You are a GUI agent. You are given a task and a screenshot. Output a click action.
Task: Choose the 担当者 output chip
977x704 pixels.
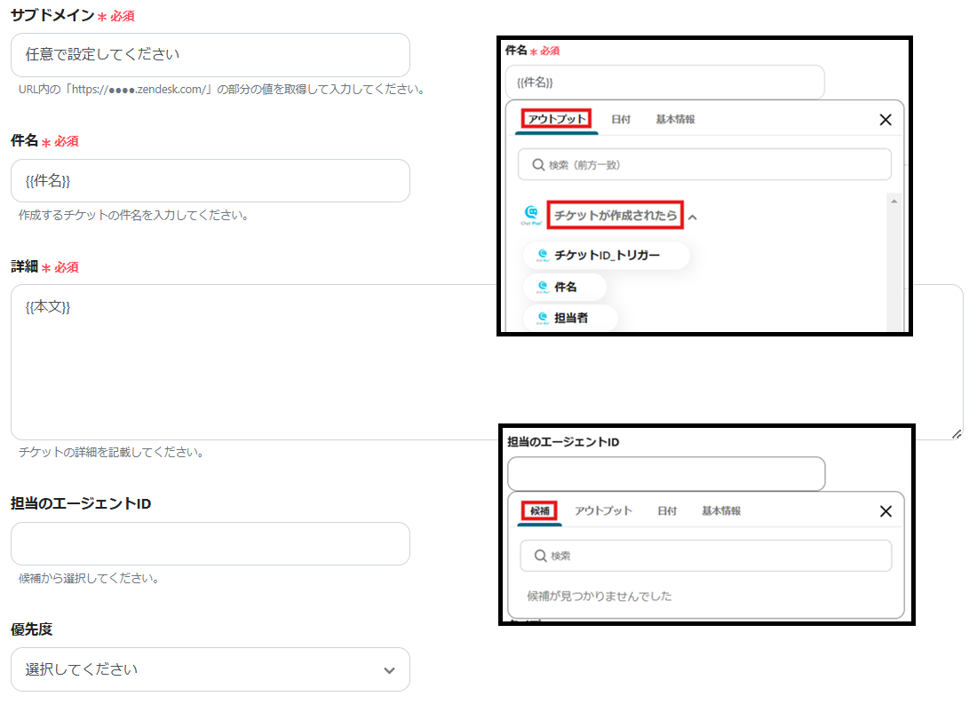570,318
